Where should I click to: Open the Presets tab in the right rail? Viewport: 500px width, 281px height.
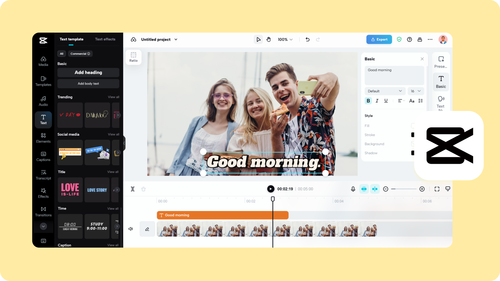[x=441, y=62]
